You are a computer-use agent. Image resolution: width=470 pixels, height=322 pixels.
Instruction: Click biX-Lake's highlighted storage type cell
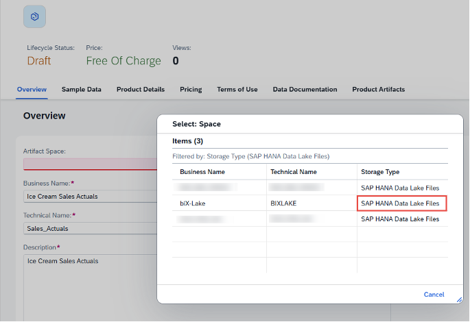pos(401,203)
